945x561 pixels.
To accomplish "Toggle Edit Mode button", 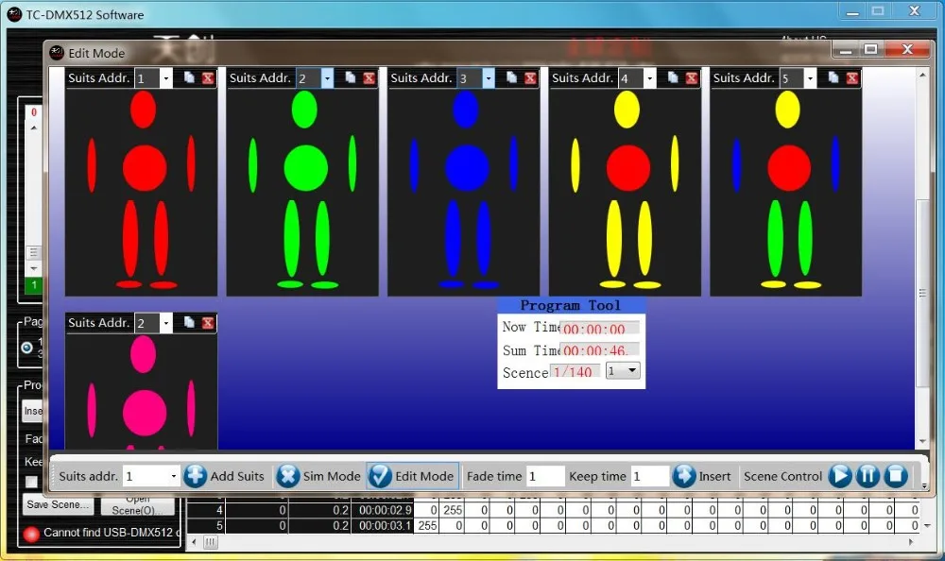I will (380, 476).
